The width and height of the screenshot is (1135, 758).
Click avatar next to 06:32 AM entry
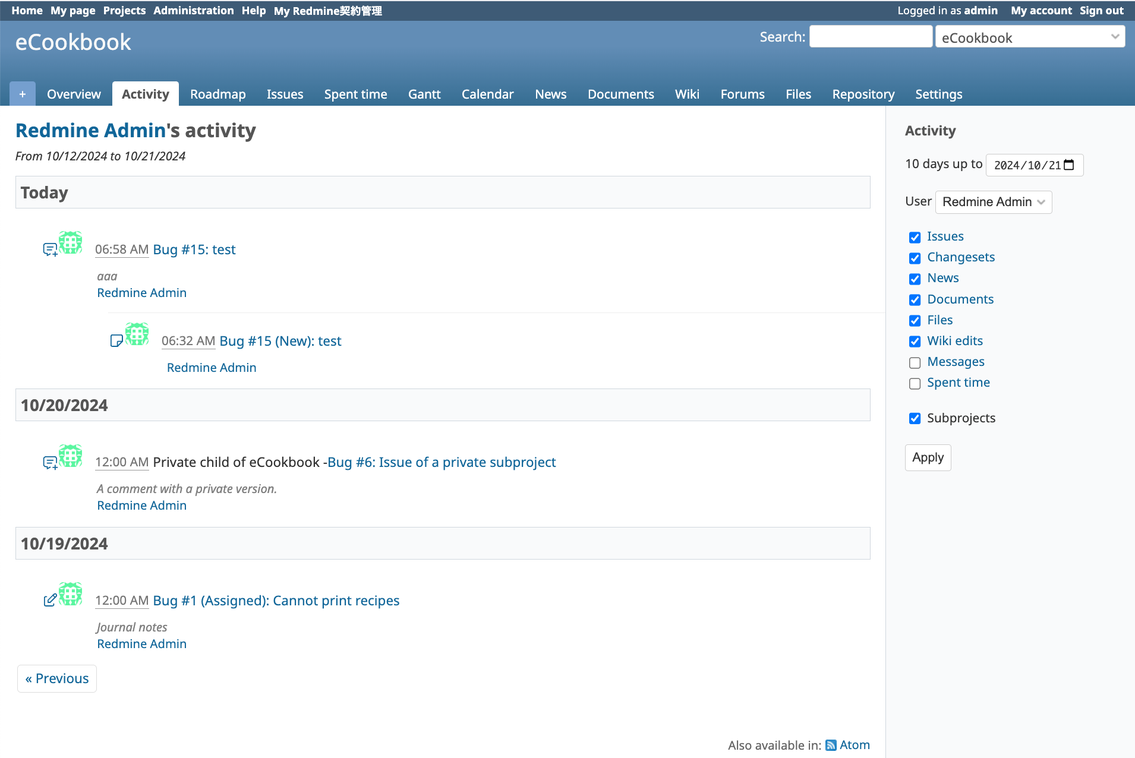pyautogui.click(x=137, y=334)
